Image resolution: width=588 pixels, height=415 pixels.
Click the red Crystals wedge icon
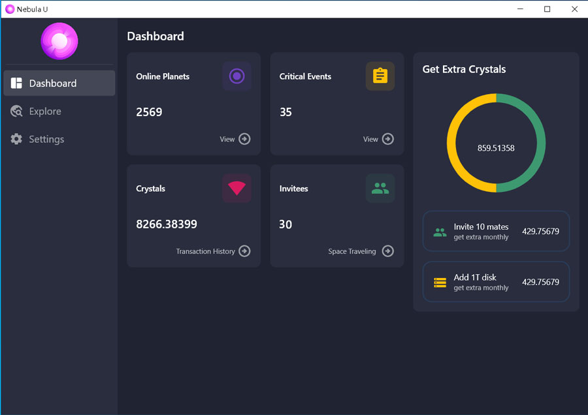coord(237,189)
